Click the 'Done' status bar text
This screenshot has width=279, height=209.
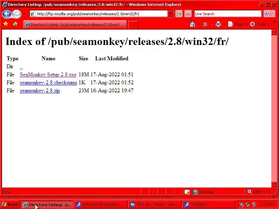pyautogui.click(x=6, y=192)
